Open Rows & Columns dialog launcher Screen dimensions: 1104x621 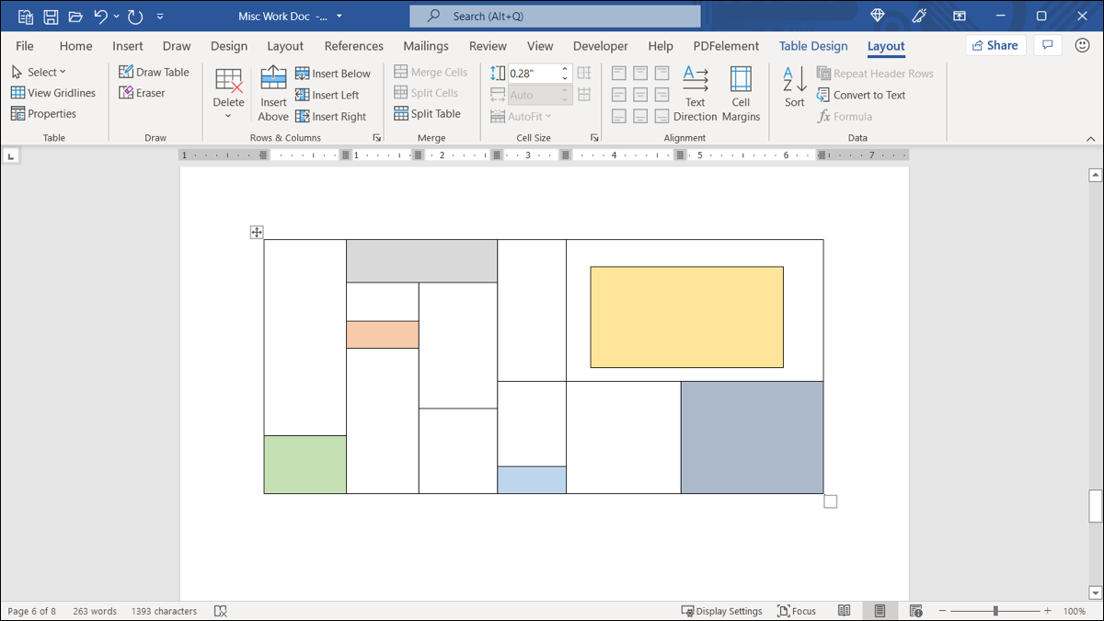[376, 138]
